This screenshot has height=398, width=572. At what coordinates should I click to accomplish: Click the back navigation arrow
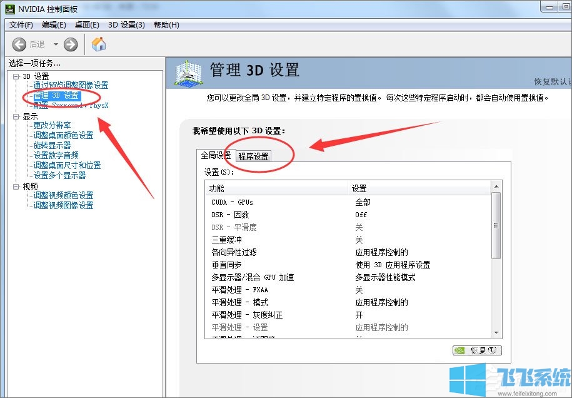[19, 44]
